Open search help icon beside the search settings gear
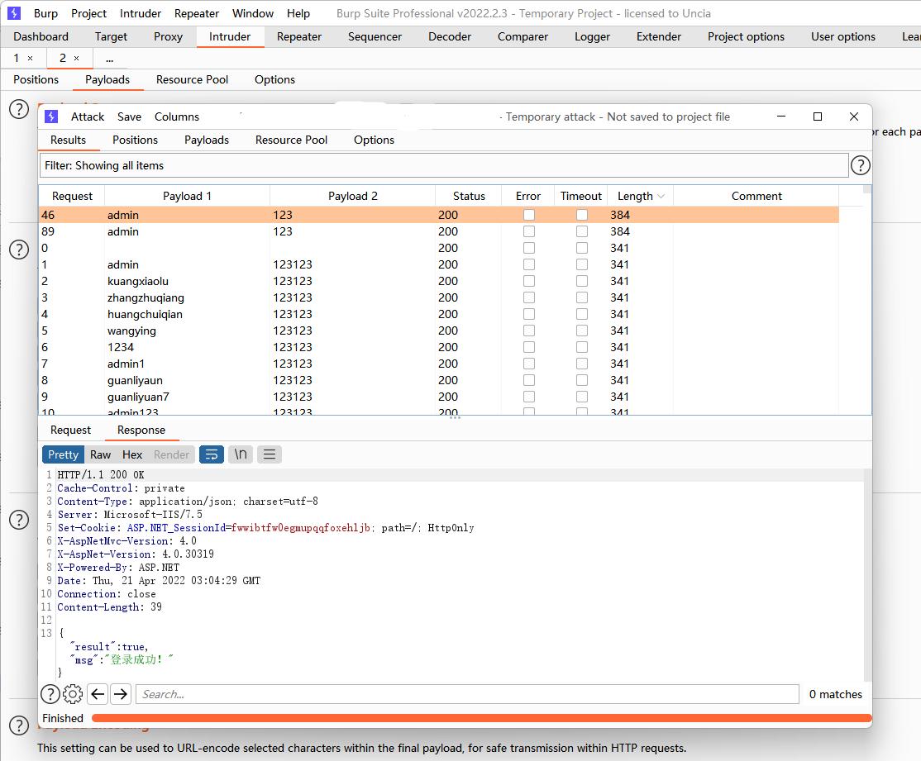921x761 pixels. coord(50,694)
